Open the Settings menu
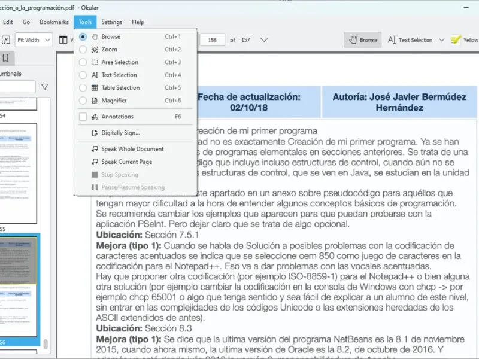Screen dimensions: 479x359 point(111,22)
